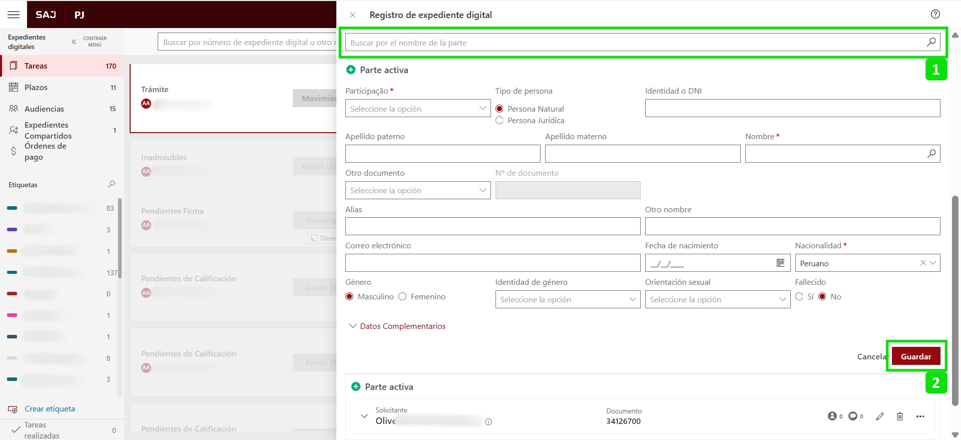Click the search icon next to Etiquetas
Image resolution: width=961 pixels, height=440 pixels.
point(112,184)
